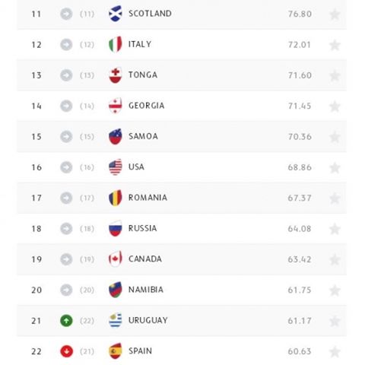This screenshot has width=365, height=365.
Task: Click the grey no-change arrow for Samoa
Action: [x=66, y=137]
